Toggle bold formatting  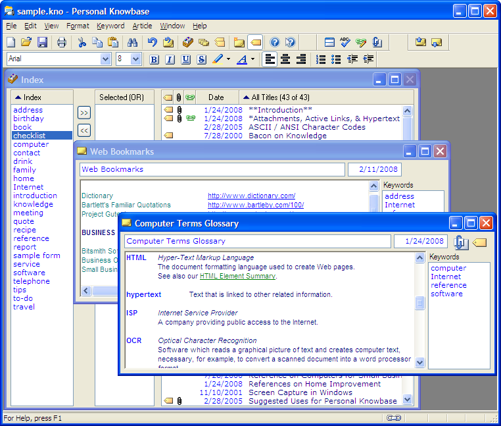click(x=154, y=60)
